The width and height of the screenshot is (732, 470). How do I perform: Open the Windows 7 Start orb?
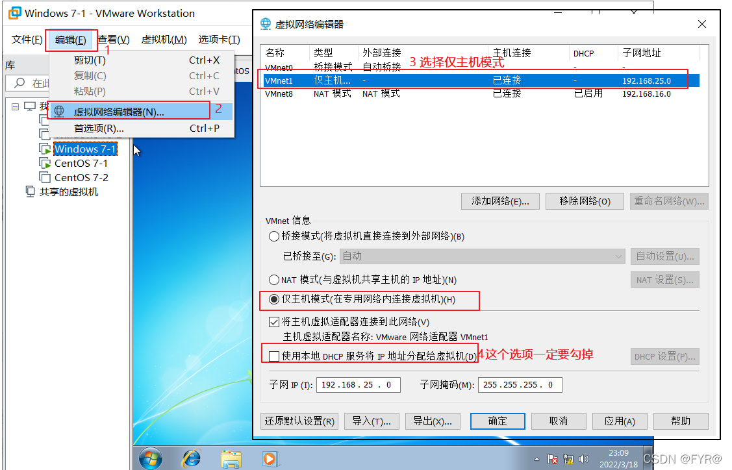pyautogui.click(x=150, y=458)
